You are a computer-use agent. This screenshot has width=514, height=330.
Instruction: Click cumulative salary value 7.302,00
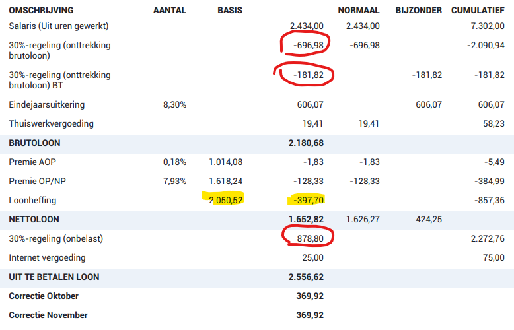point(488,26)
